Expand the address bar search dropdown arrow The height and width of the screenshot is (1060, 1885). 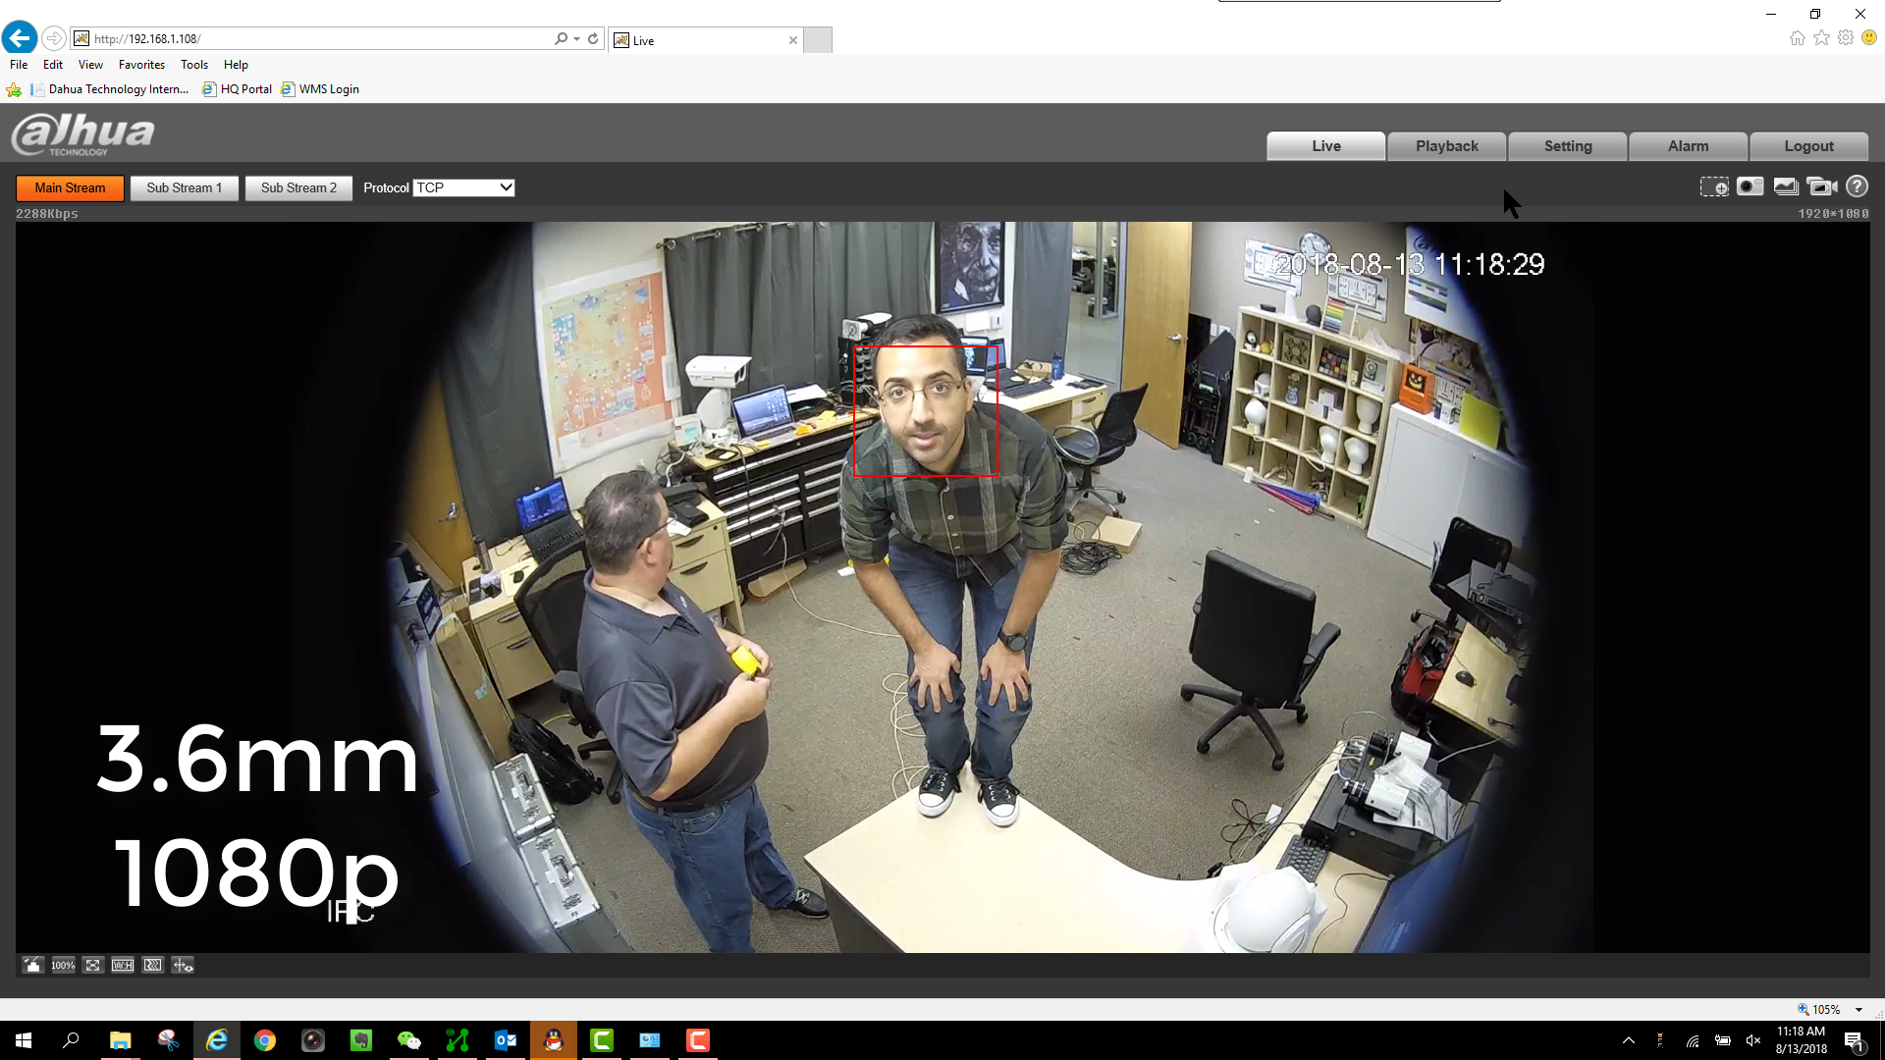click(576, 38)
